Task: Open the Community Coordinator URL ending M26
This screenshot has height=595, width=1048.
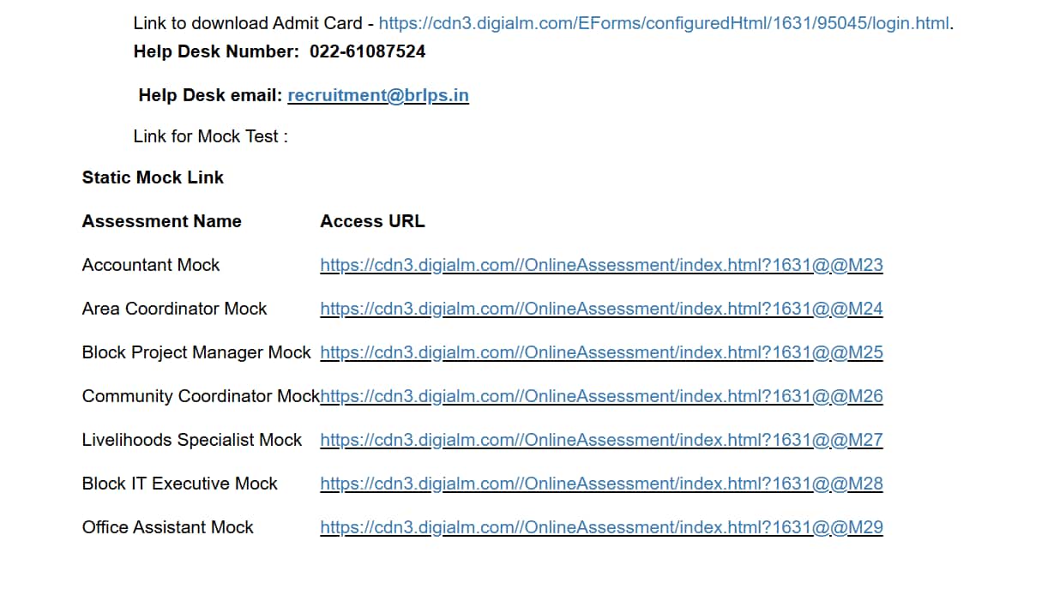Action: point(601,396)
